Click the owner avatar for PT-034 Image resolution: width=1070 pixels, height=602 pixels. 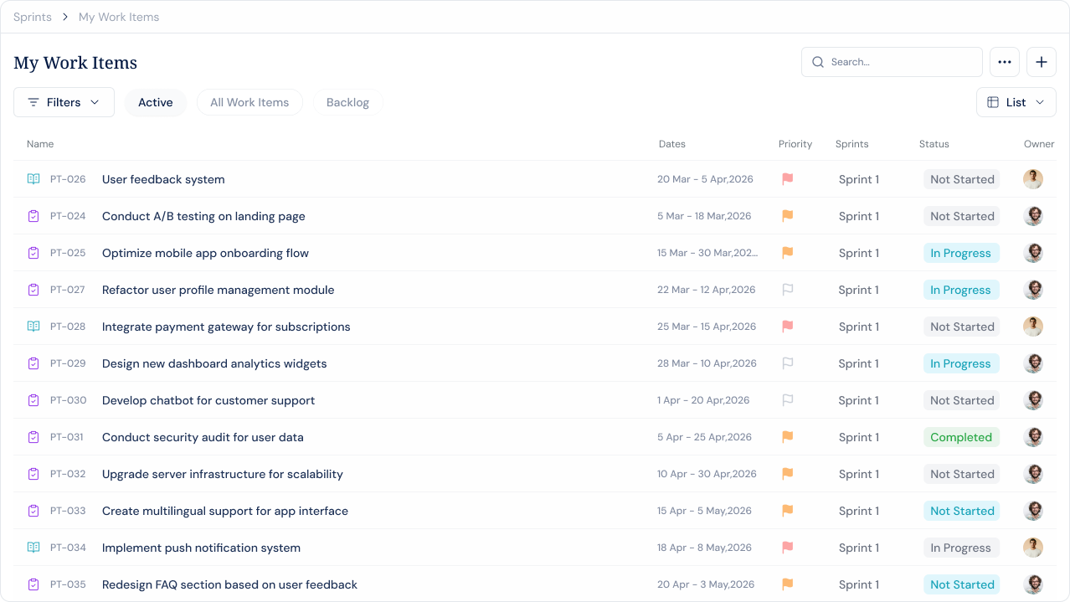[1033, 548]
